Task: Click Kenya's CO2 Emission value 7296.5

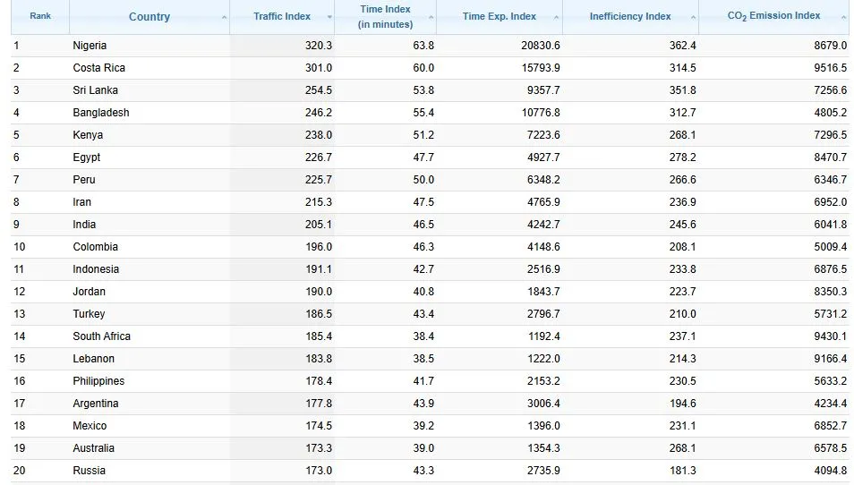Action: click(x=831, y=135)
